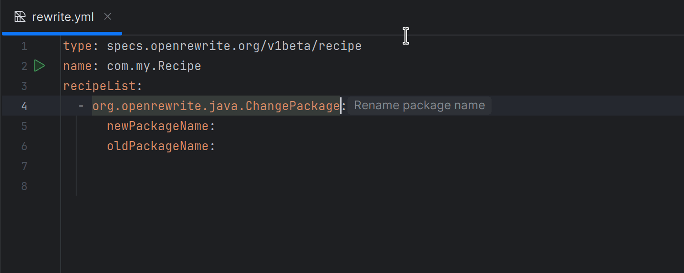Click the com.my.Recipe recipe name
The image size is (684, 273).
154,66
